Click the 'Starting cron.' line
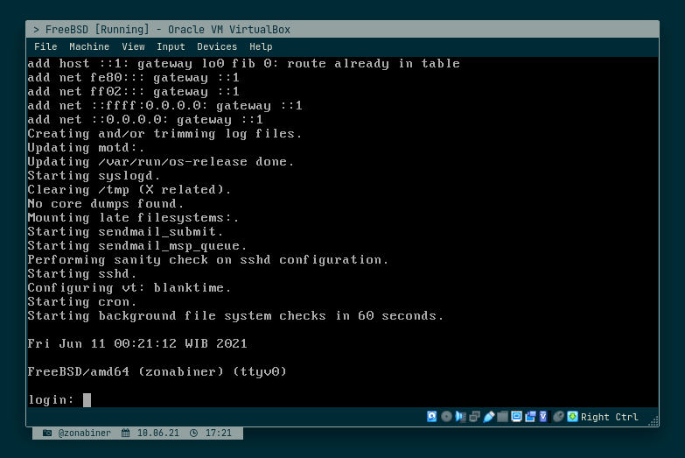The height and width of the screenshot is (458, 685). [x=82, y=302]
